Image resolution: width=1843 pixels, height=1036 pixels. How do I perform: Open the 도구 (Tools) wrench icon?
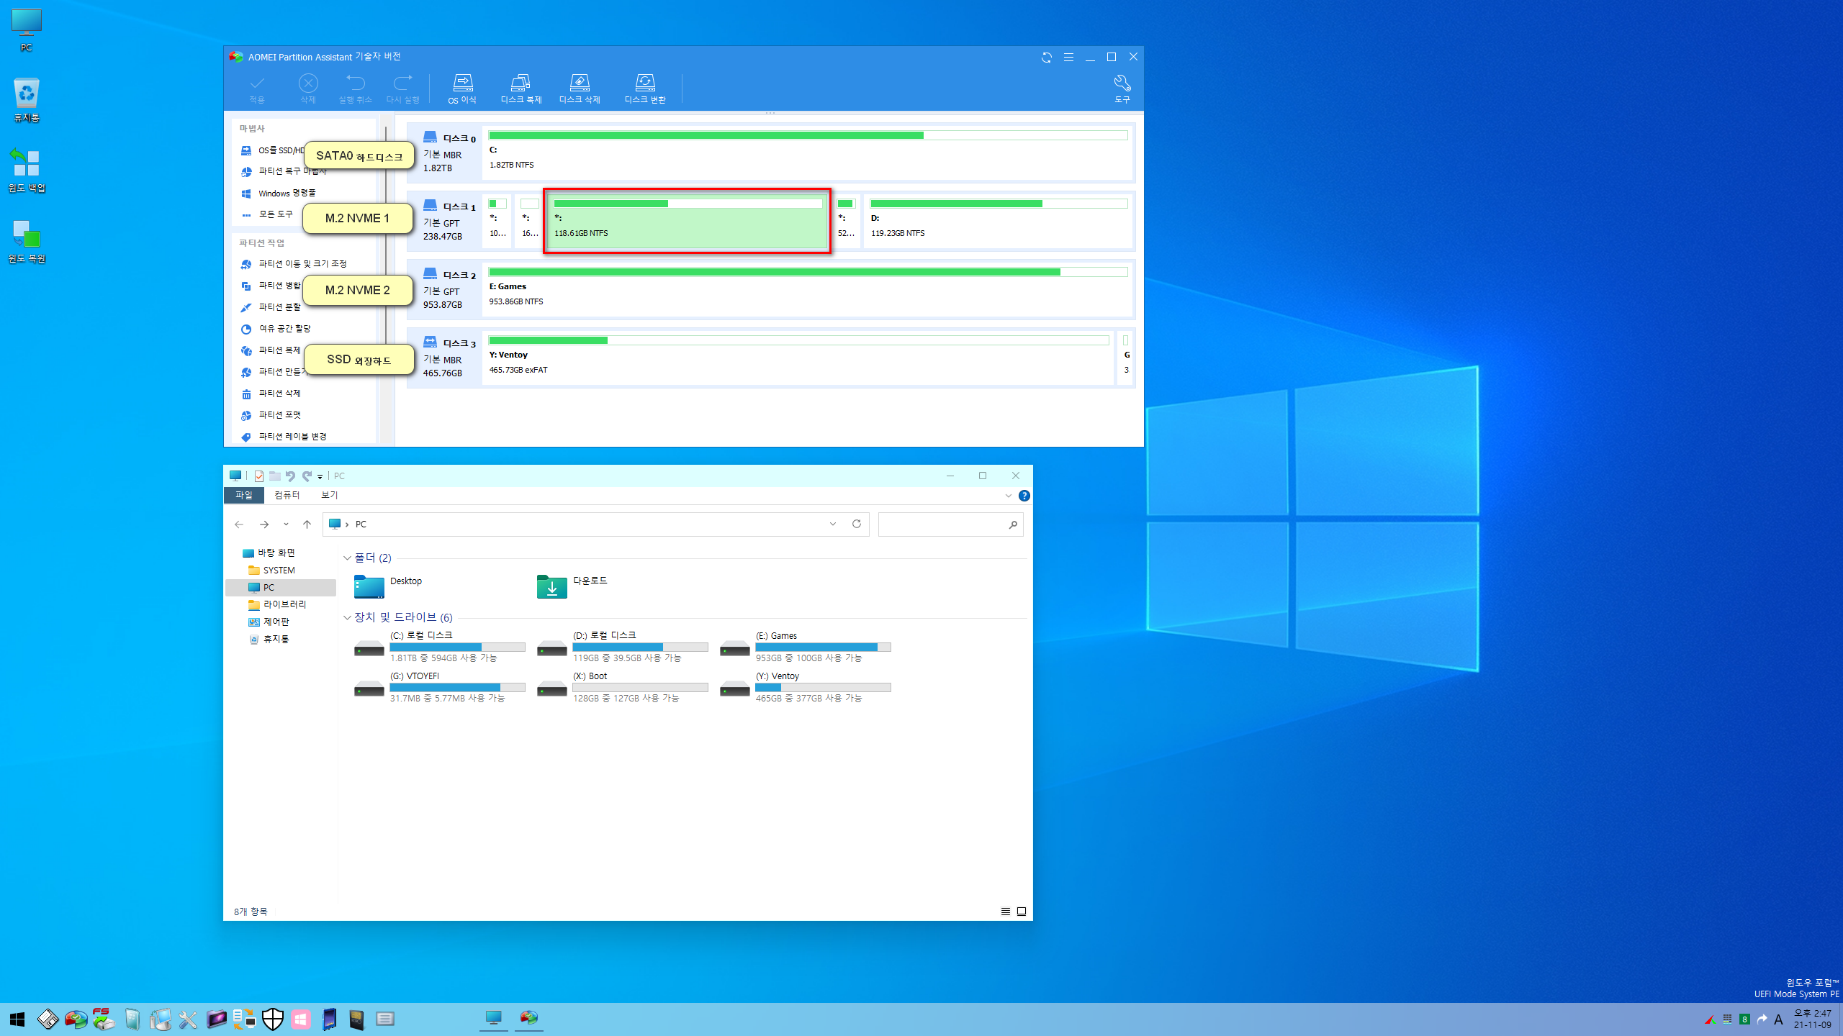pos(1122,88)
